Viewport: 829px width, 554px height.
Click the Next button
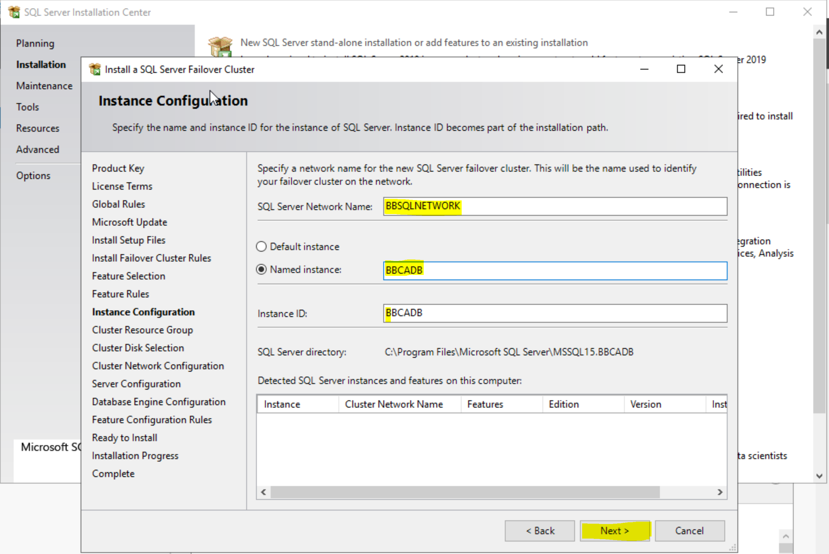coord(615,531)
